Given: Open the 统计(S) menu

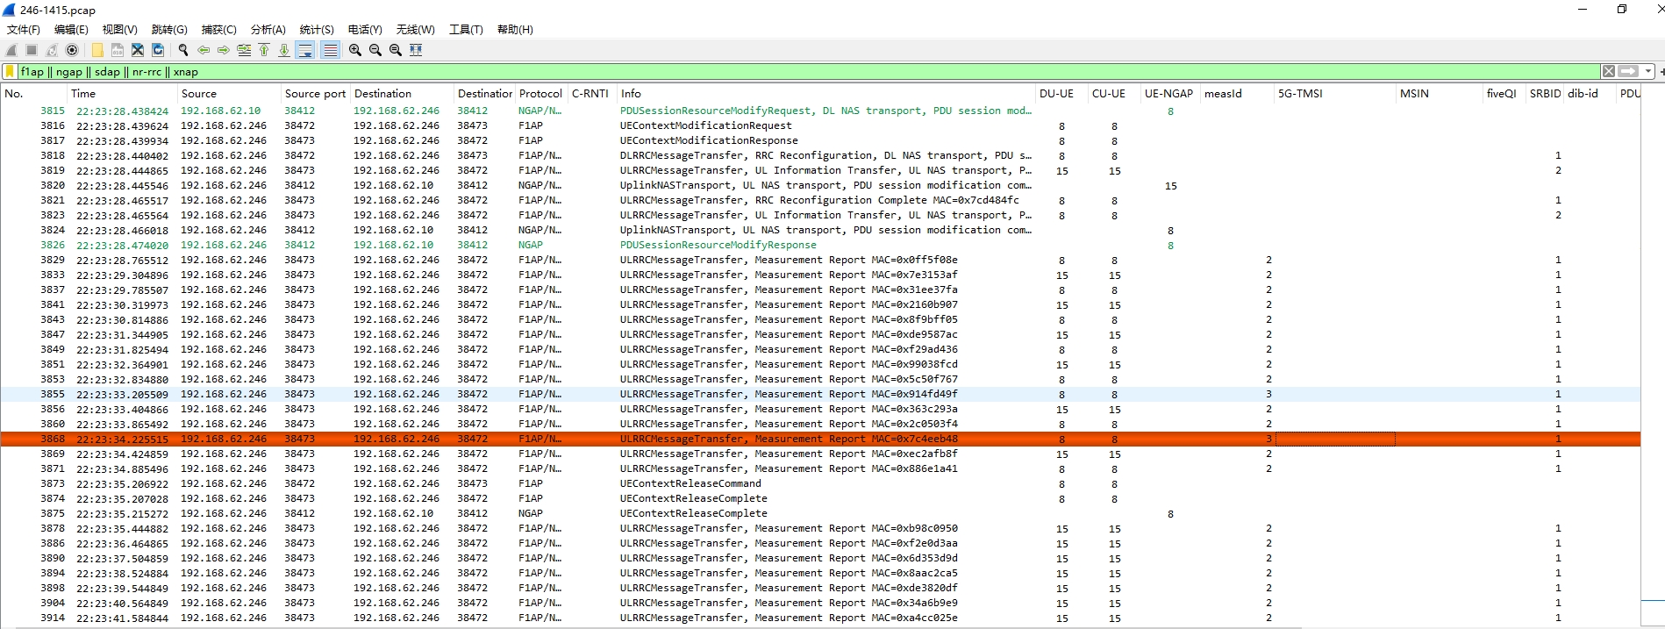Looking at the screenshot, I should (x=317, y=30).
